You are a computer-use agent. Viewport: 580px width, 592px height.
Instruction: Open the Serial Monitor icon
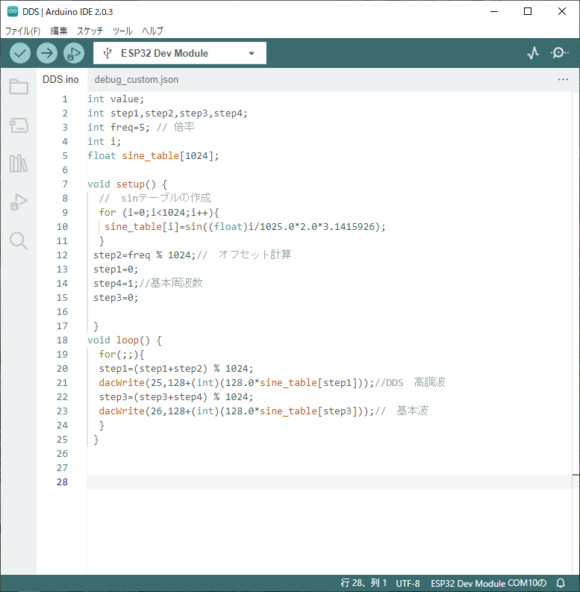point(560,53)
